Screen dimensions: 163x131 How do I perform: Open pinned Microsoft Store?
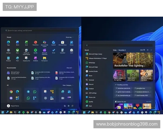pos(62,43)
